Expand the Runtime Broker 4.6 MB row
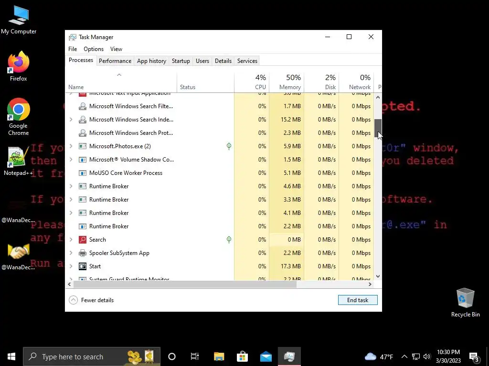Screen dimensions: 489x366 click(x=71, y=186)
